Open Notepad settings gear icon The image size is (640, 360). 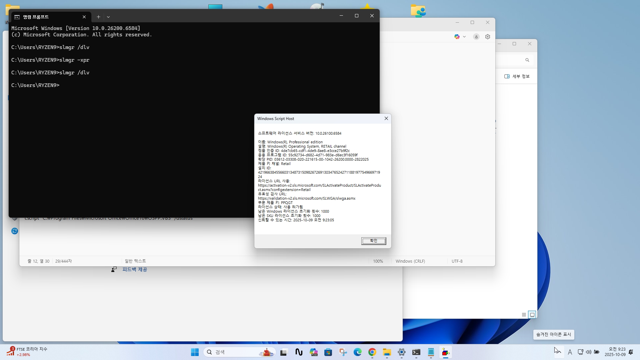click(488, 37)
